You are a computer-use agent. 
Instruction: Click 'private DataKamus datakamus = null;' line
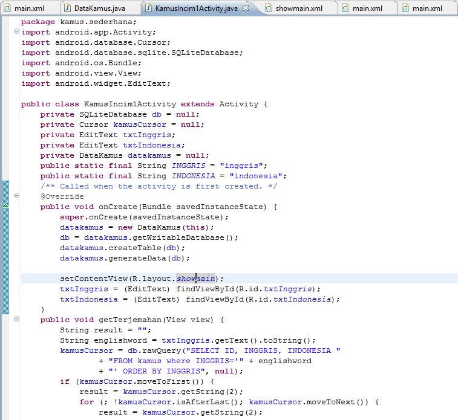point(125,155)
